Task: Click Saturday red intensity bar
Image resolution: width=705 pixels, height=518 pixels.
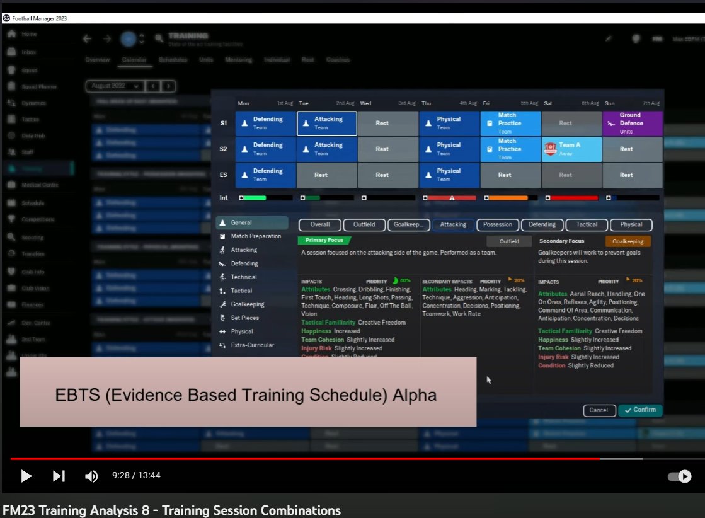Action: [571, 198]
